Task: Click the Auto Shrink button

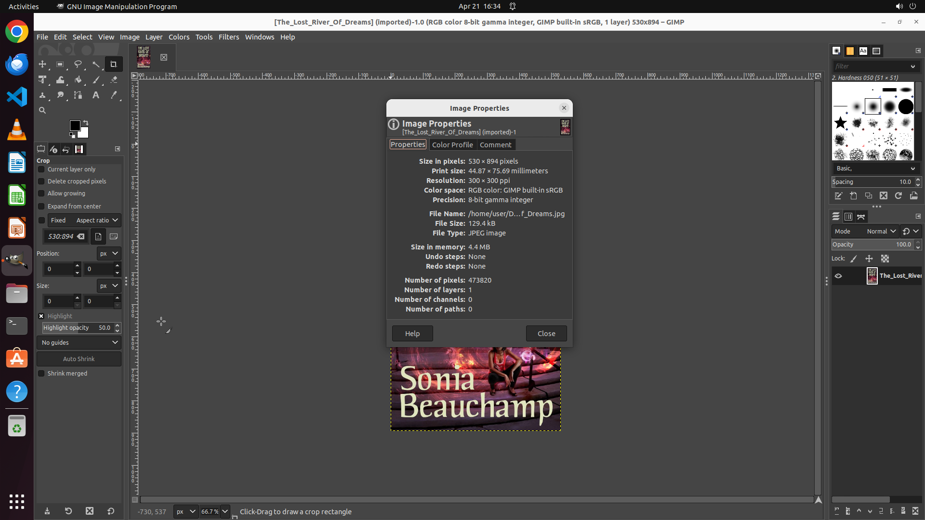Action: click(79, 359)
